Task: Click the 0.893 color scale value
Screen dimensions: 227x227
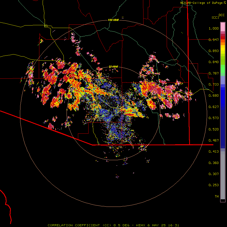Action: click(x=214, y=51)
